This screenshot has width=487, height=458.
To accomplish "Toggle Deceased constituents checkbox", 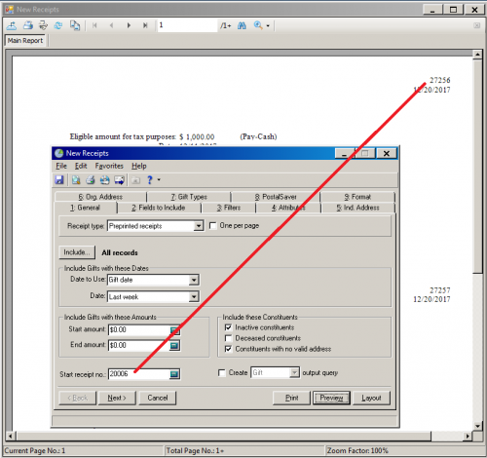I will [228, 338].
